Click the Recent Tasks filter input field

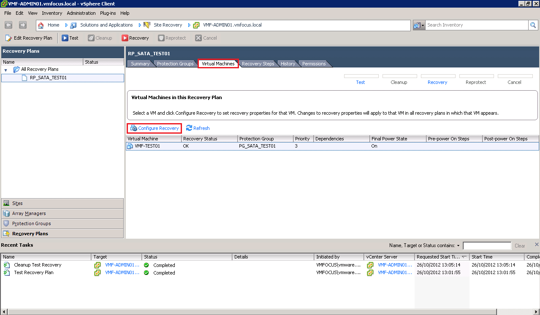(487, 245)
